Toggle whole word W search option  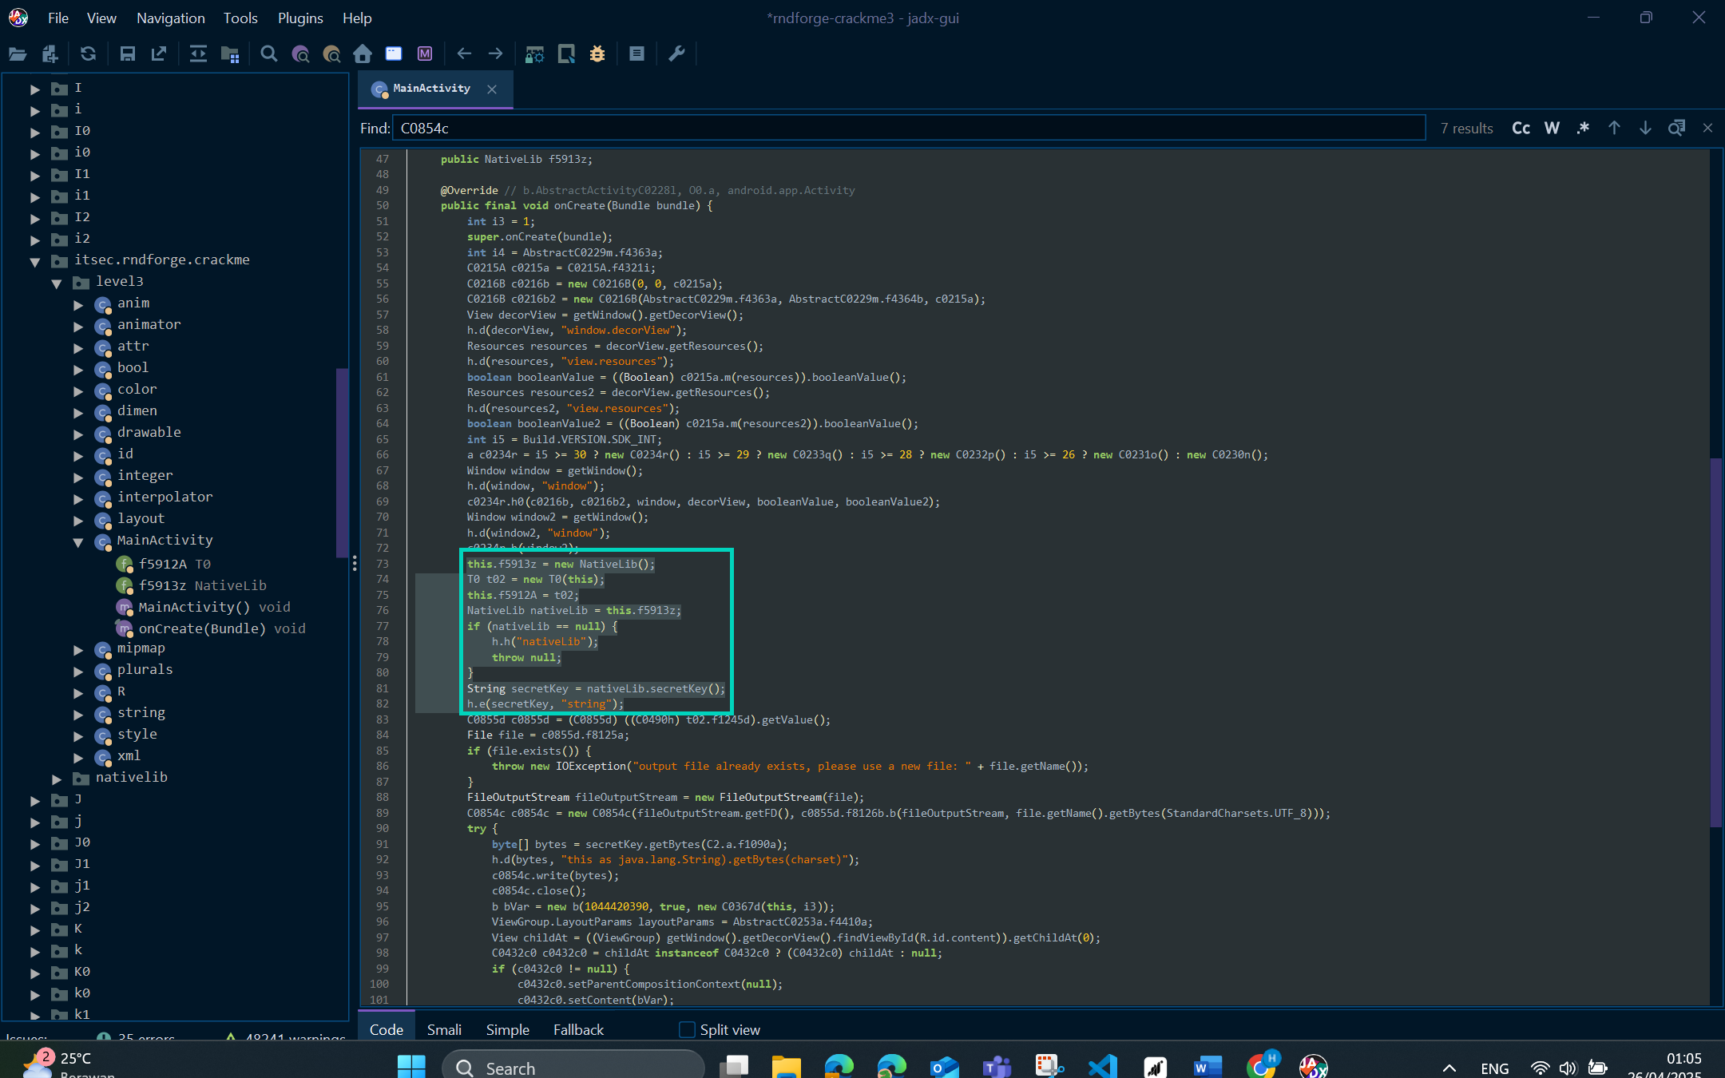coord(1552,128)
